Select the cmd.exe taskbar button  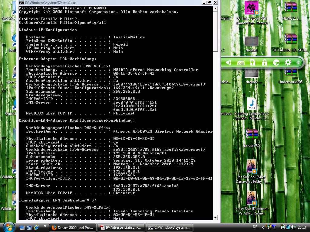tap(169, 227)
